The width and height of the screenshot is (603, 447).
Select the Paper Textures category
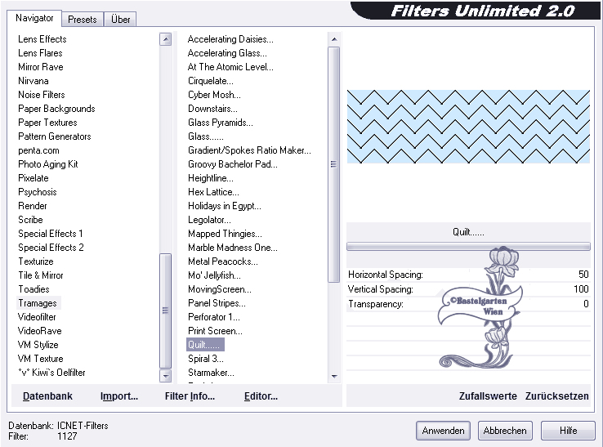(x=47, y=123)
